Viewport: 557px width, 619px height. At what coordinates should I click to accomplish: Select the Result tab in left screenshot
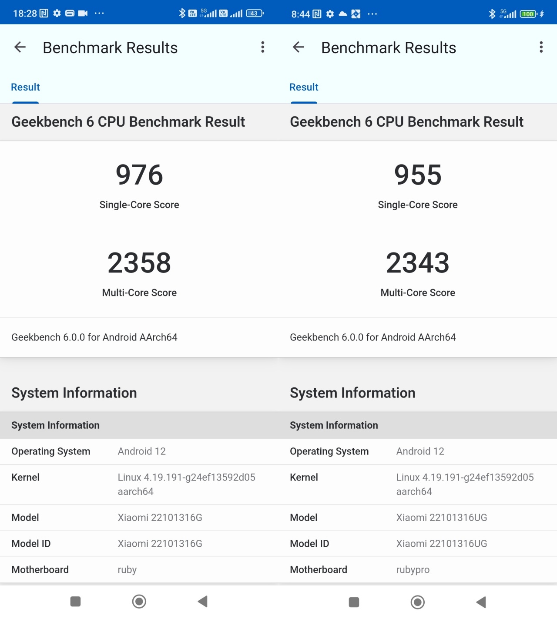click(x=25, y=87)
